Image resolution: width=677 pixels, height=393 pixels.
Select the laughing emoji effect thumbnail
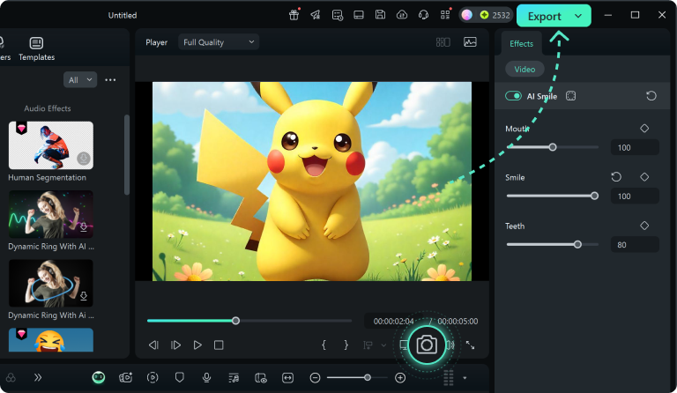51,340
